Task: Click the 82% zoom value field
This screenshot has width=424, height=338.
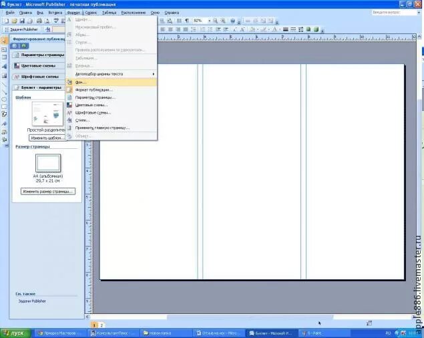Action: pyautogui.click(x=199, y=21)
